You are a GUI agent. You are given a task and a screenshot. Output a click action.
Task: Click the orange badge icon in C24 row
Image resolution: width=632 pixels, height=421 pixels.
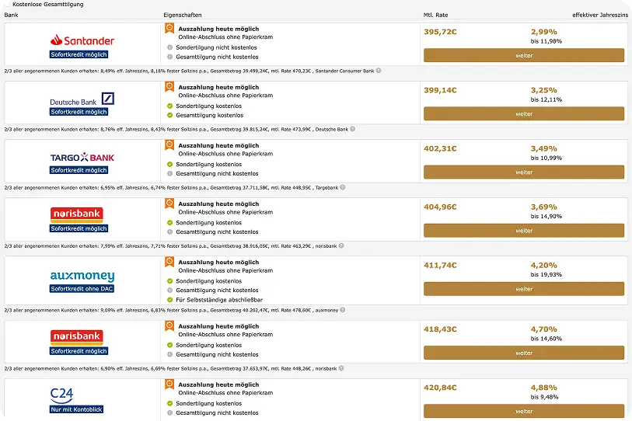[169, 384]
